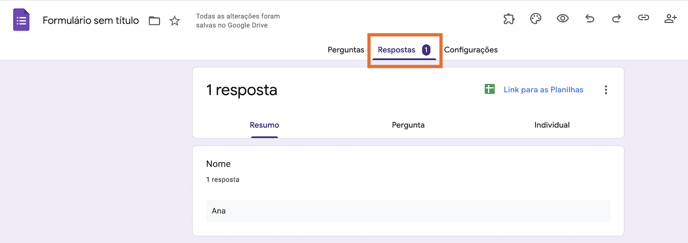Click the copy responder link icon
This screenshot has height=243, width=688.
pos(643,19)
